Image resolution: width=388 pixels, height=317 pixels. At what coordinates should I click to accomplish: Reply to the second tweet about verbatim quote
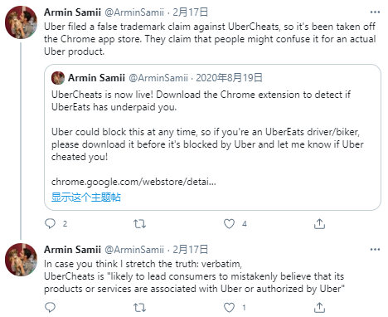pyautogui.click(x=50, y=307)
